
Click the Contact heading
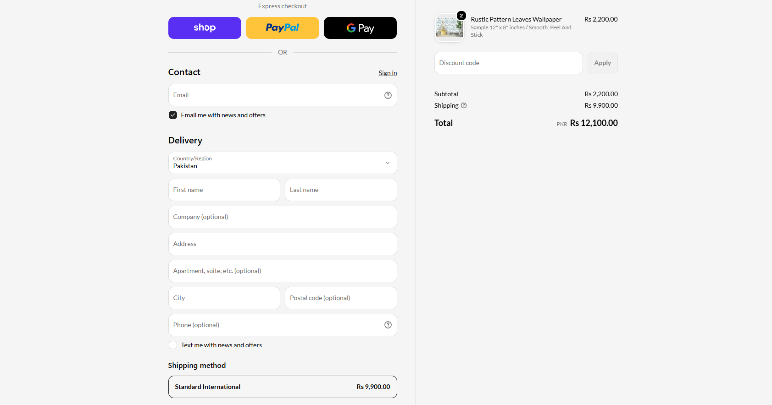point(184,72)
